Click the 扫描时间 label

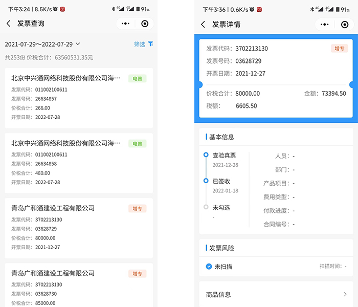[x=331, y=266]
